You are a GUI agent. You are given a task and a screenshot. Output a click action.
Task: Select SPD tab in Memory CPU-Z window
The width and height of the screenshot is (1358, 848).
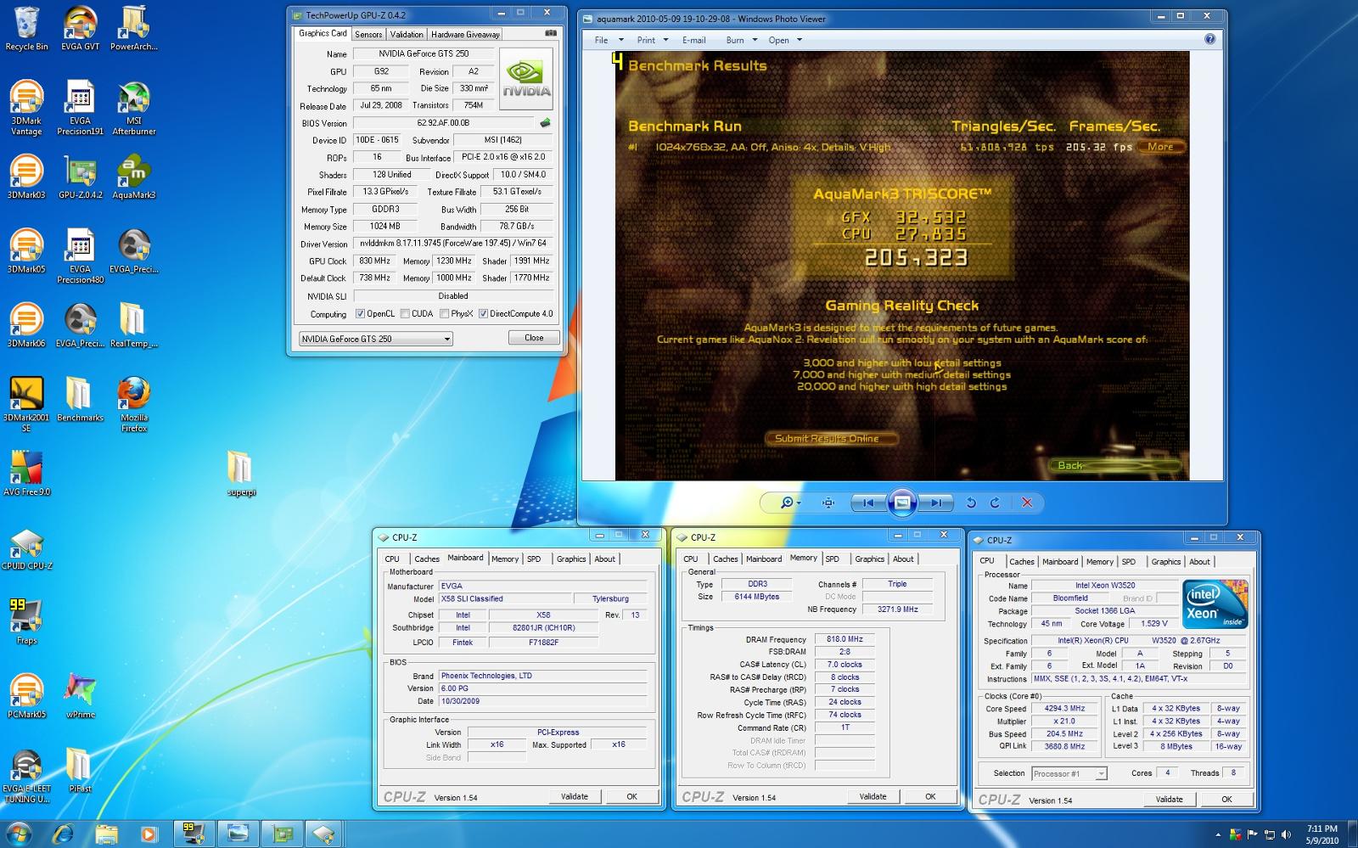[x=833, y=559]
